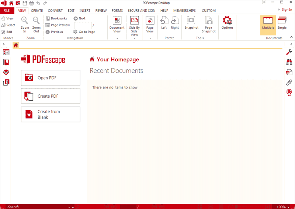
Task: Open the CONVERT ribbon tab
Action: pos(55,11)
